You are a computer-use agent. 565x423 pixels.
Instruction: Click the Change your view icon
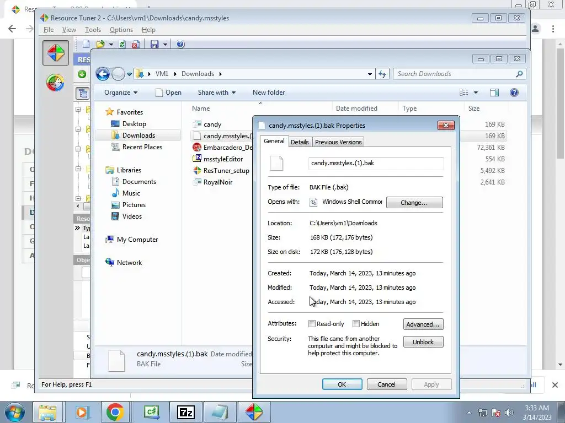point(463,93)
